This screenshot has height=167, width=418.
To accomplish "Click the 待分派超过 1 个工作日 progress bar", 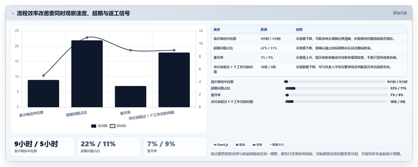I will tap(336, 102).
